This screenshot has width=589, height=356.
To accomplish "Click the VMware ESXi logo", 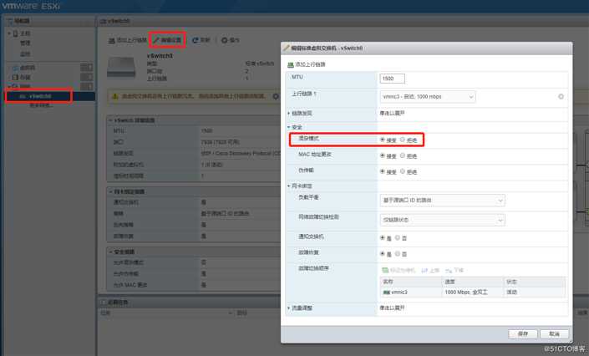I will click(31, 6).
